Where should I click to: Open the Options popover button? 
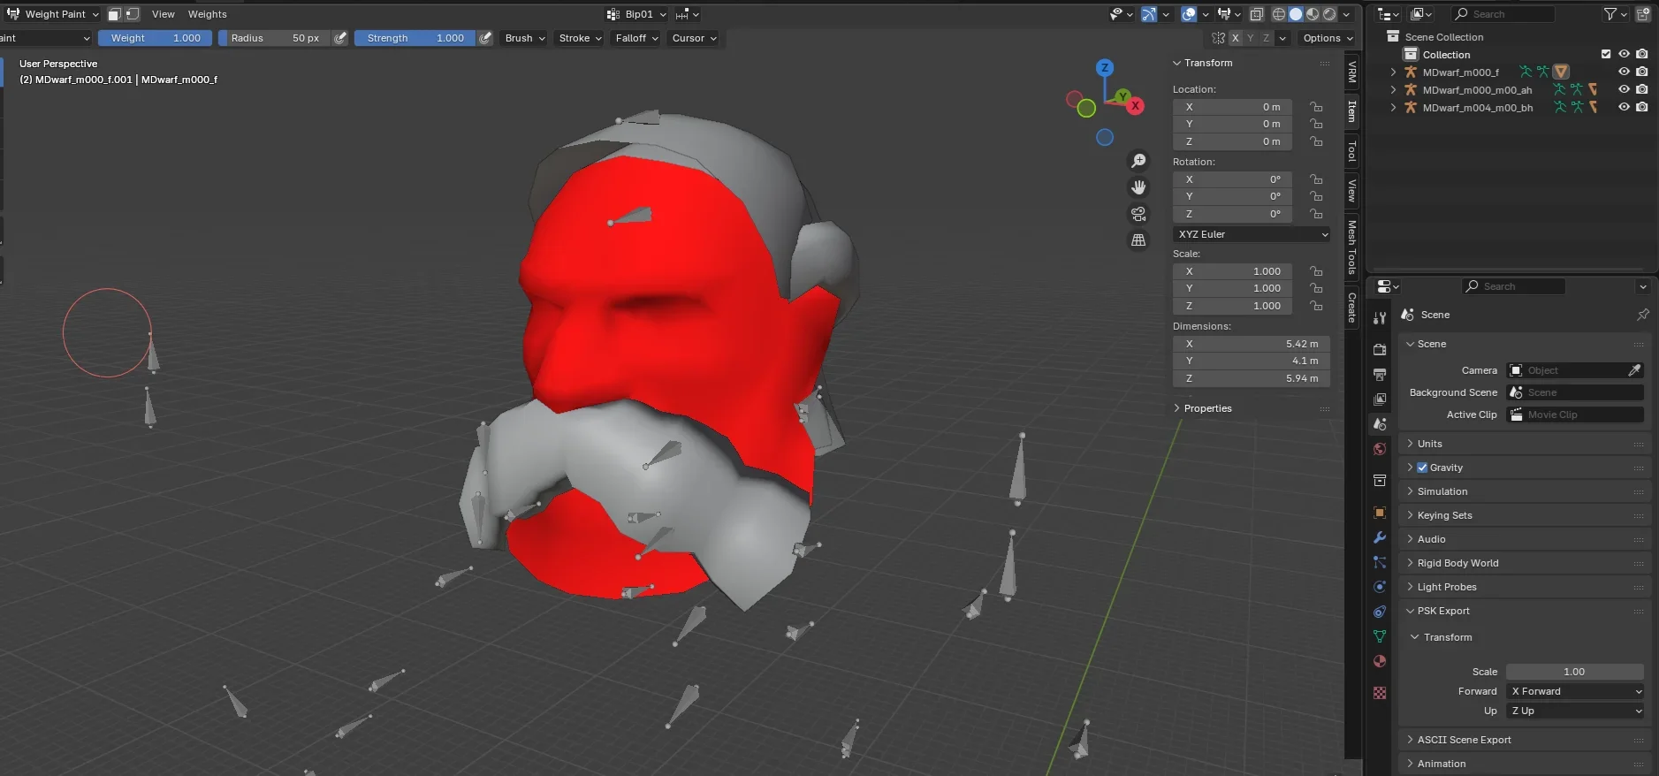pyautogui.click(x=1327, y=38)
